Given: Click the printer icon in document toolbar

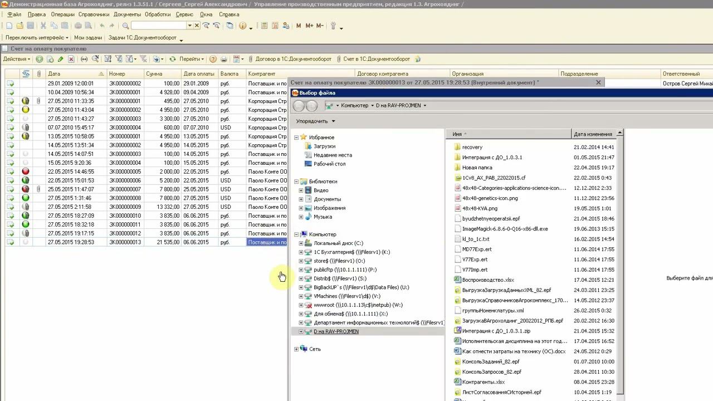Looking at the screenshot, I should (x=224, y=59).
